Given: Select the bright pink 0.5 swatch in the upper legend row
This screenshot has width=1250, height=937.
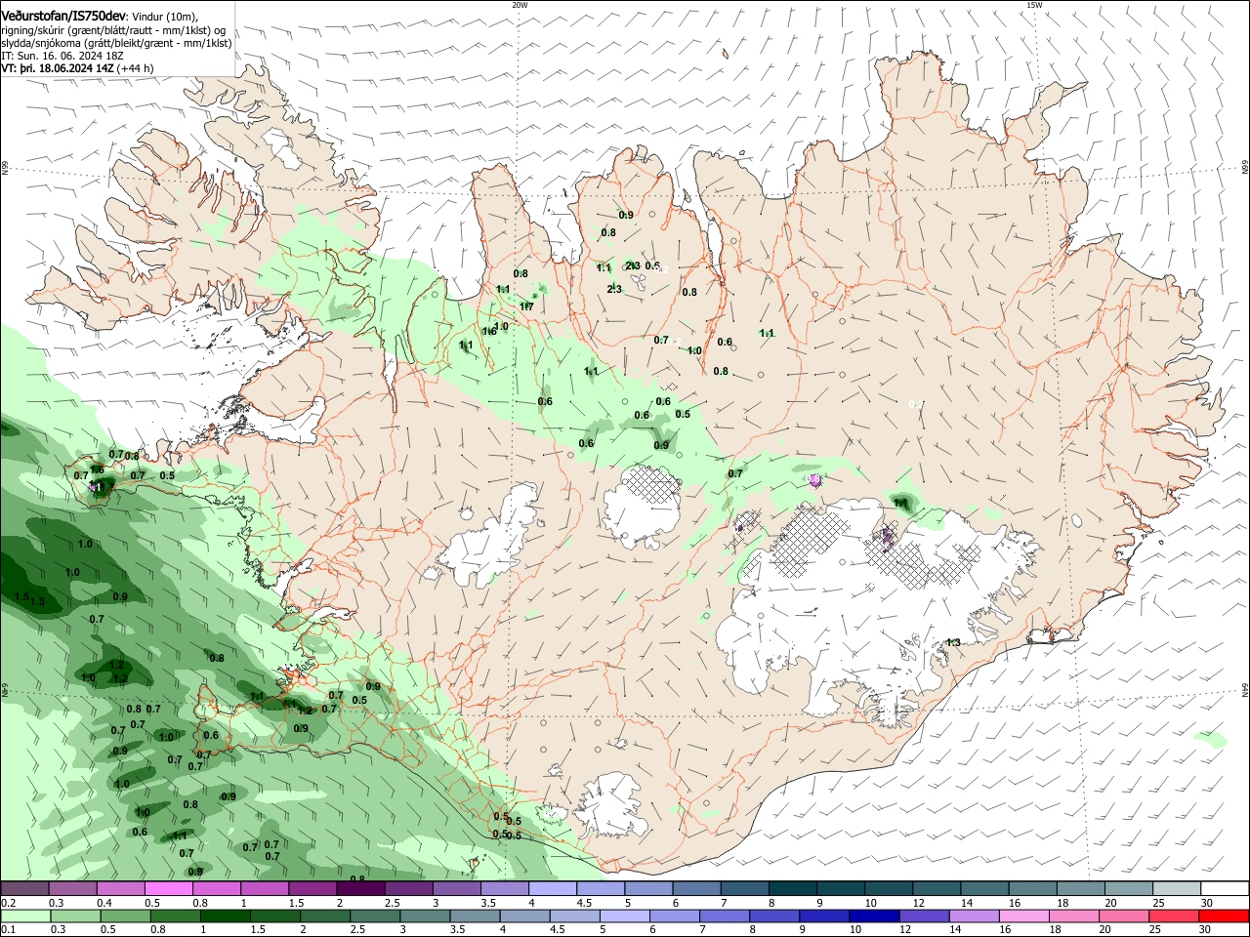Looking at the screenshot, I should (169, 889).
